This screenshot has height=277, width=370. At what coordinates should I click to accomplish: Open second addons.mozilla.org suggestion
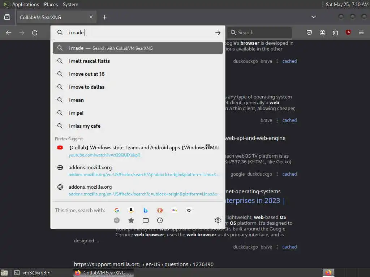138,190
